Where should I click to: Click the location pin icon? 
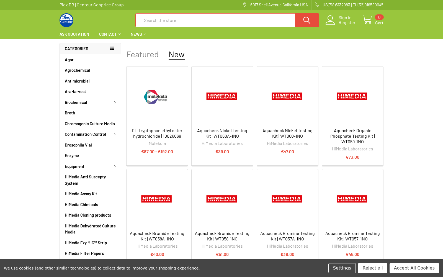tap(245, 5)
